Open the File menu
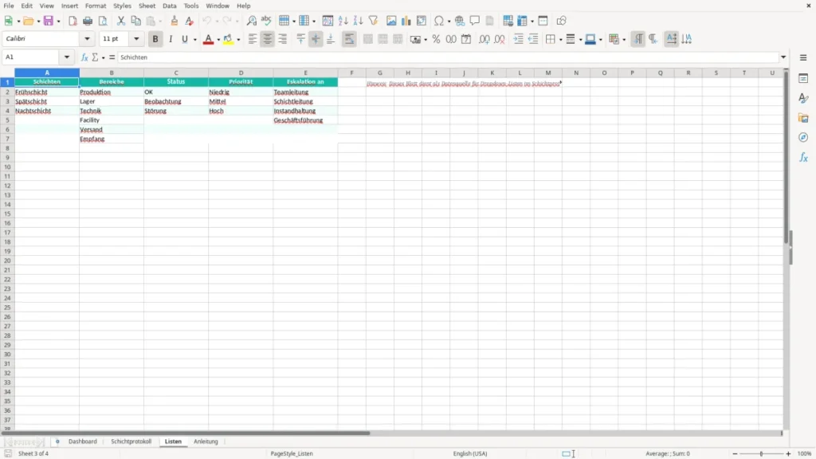The height and width of the screenshot is (459, 816). click(9, 6)
